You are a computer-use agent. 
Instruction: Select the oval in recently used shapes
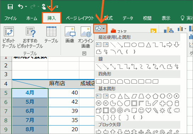tap(134, 45)
